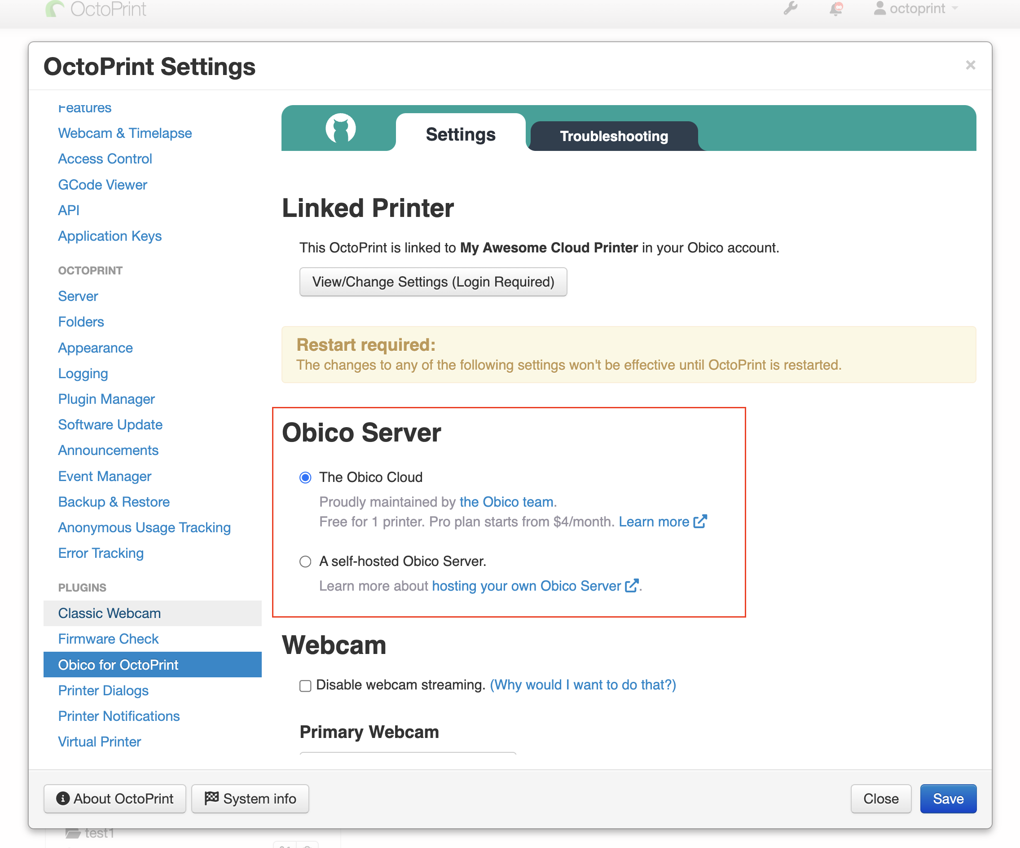Switch to the Troubleshooting tab
This screenshot has width=1020, height=848.
[614, 136]
